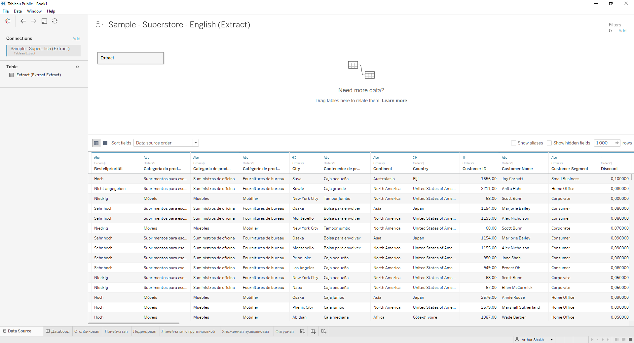Open the Фигурная sheet tab
The image size is (634, 343).
pos(284,331)
